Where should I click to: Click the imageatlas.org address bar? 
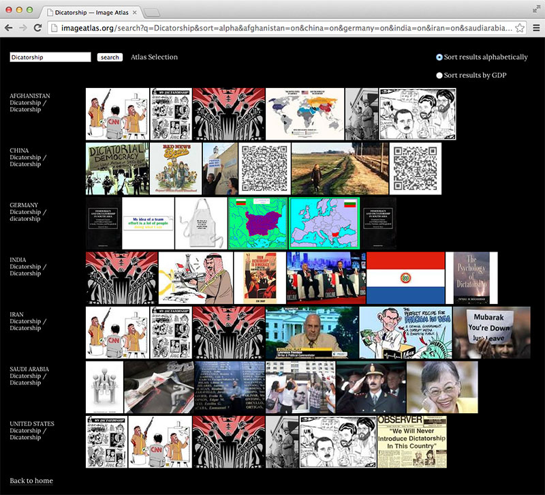pos(286,28)
